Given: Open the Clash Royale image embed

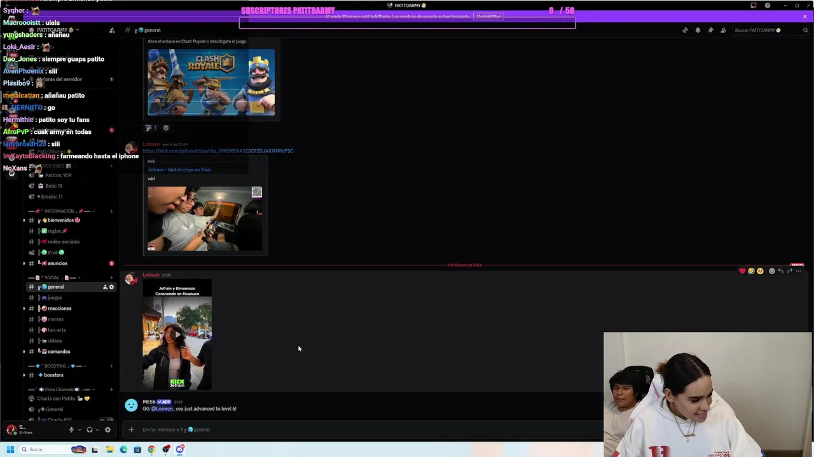Looking at the screenshot, I should [211, 83].
